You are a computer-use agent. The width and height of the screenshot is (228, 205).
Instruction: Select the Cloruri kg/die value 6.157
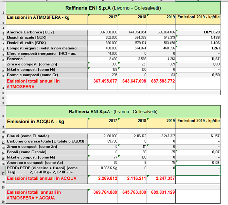(198, 136)
